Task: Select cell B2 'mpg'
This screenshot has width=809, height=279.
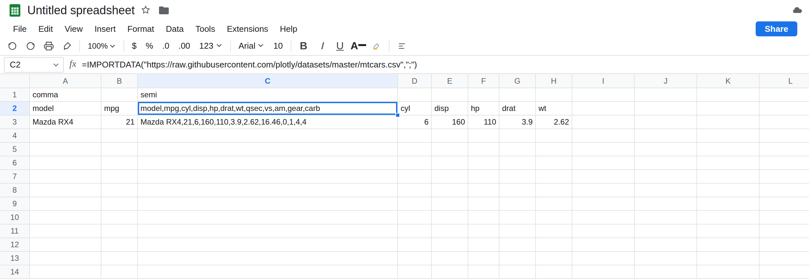Action: 119,108
